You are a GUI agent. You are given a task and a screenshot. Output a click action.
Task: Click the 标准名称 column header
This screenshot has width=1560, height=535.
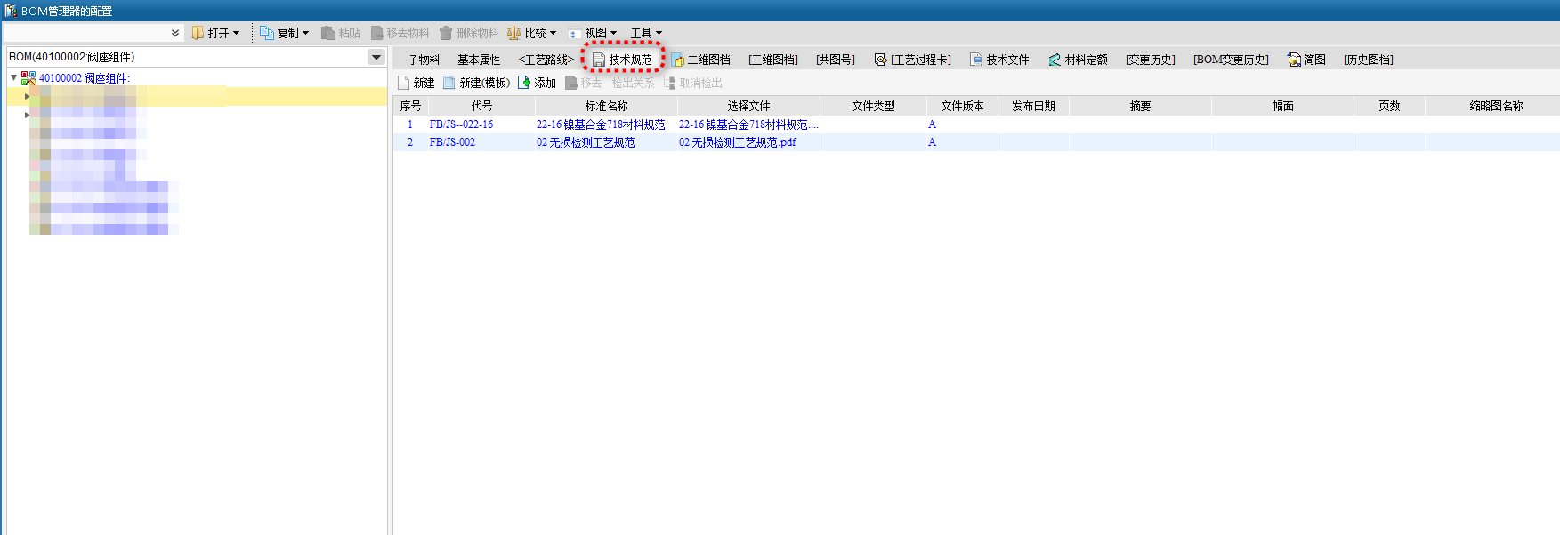606,106
